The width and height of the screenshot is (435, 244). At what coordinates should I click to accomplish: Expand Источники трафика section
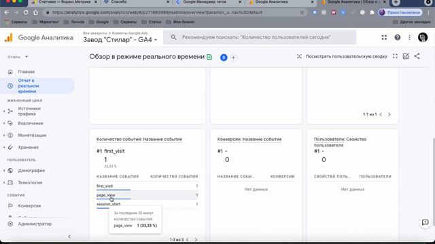(4, 111)
